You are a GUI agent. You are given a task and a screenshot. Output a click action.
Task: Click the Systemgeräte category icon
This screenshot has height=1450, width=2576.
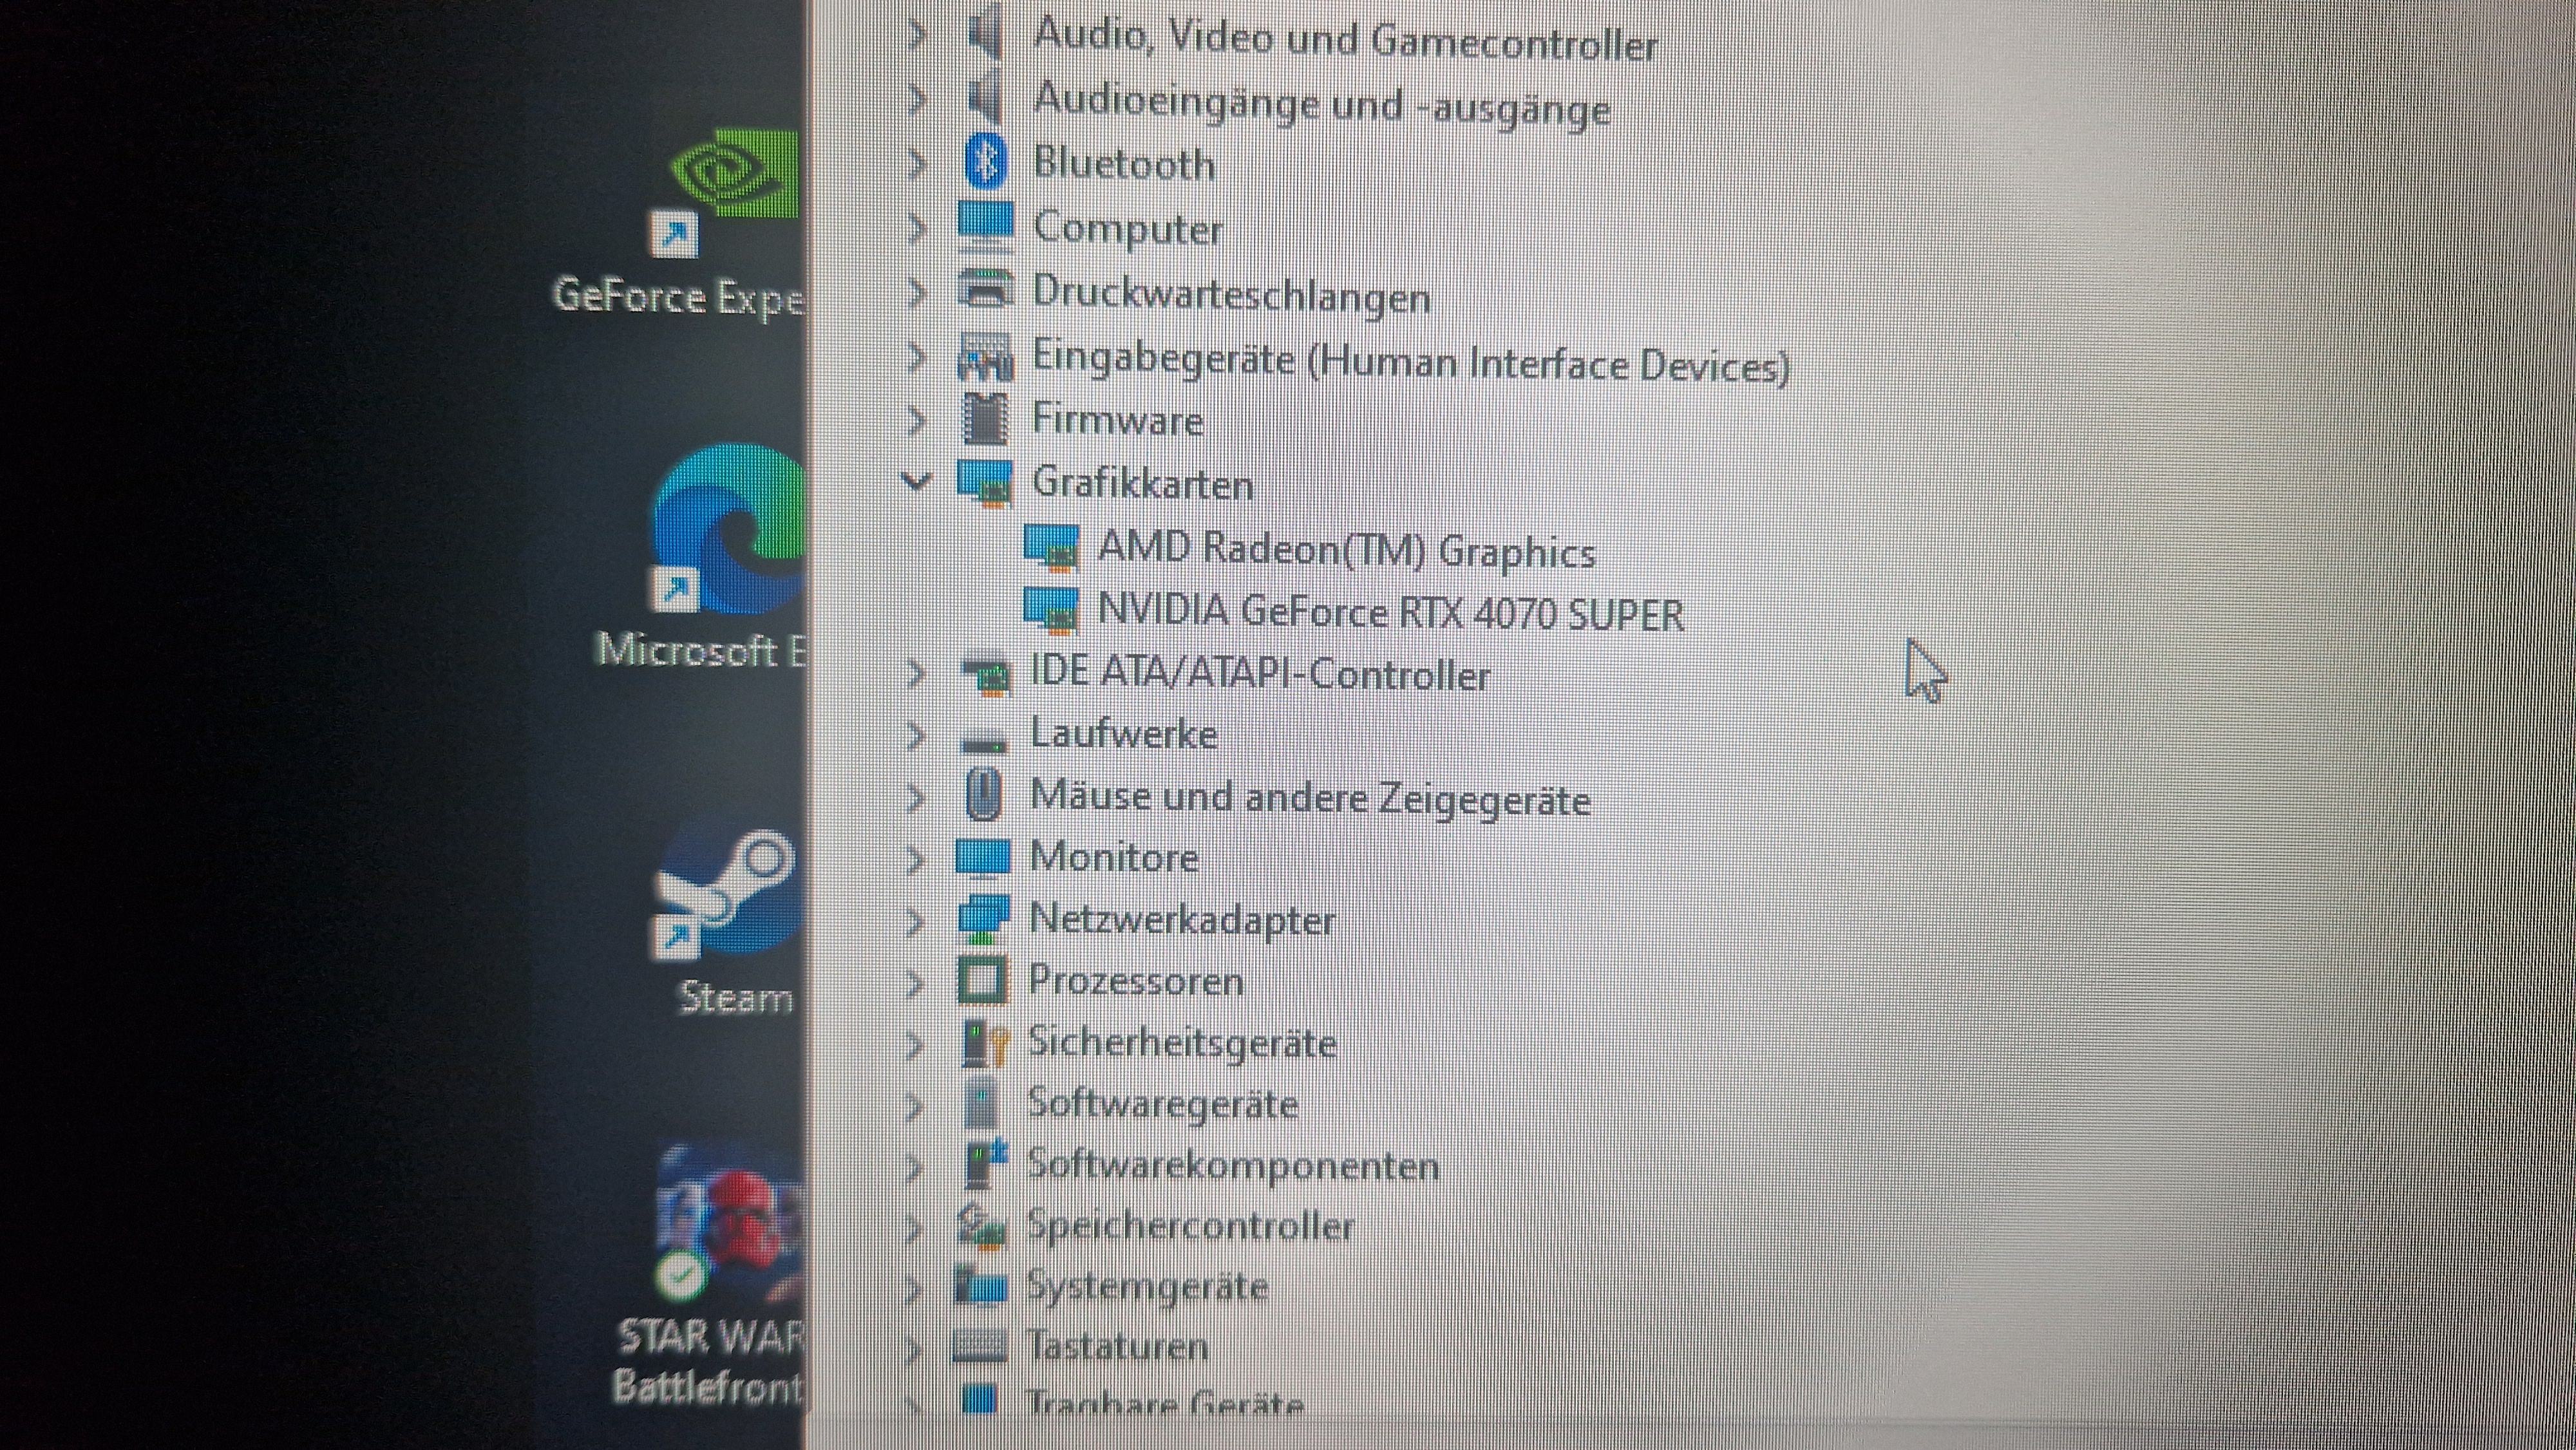pyautogui.click(x=980, y=1285)
